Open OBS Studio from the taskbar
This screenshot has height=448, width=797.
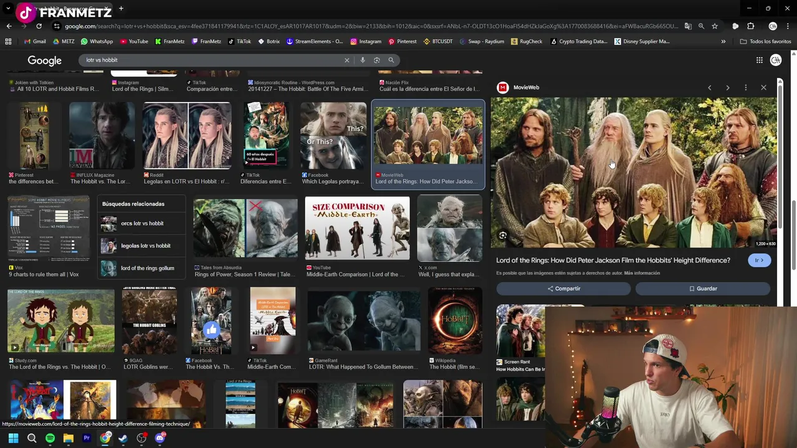click(141, 438)
